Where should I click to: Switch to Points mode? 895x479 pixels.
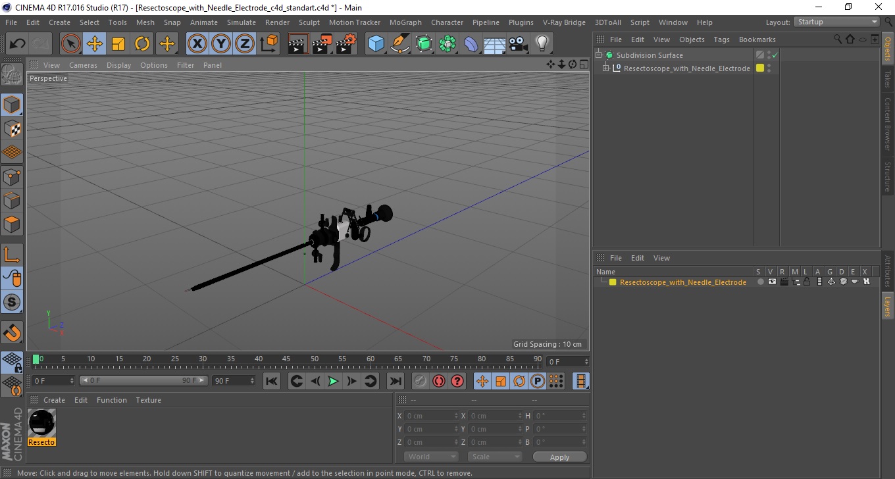pos(12,176)
